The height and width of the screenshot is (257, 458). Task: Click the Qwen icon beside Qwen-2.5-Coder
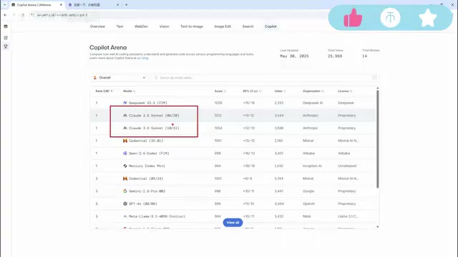125,153
